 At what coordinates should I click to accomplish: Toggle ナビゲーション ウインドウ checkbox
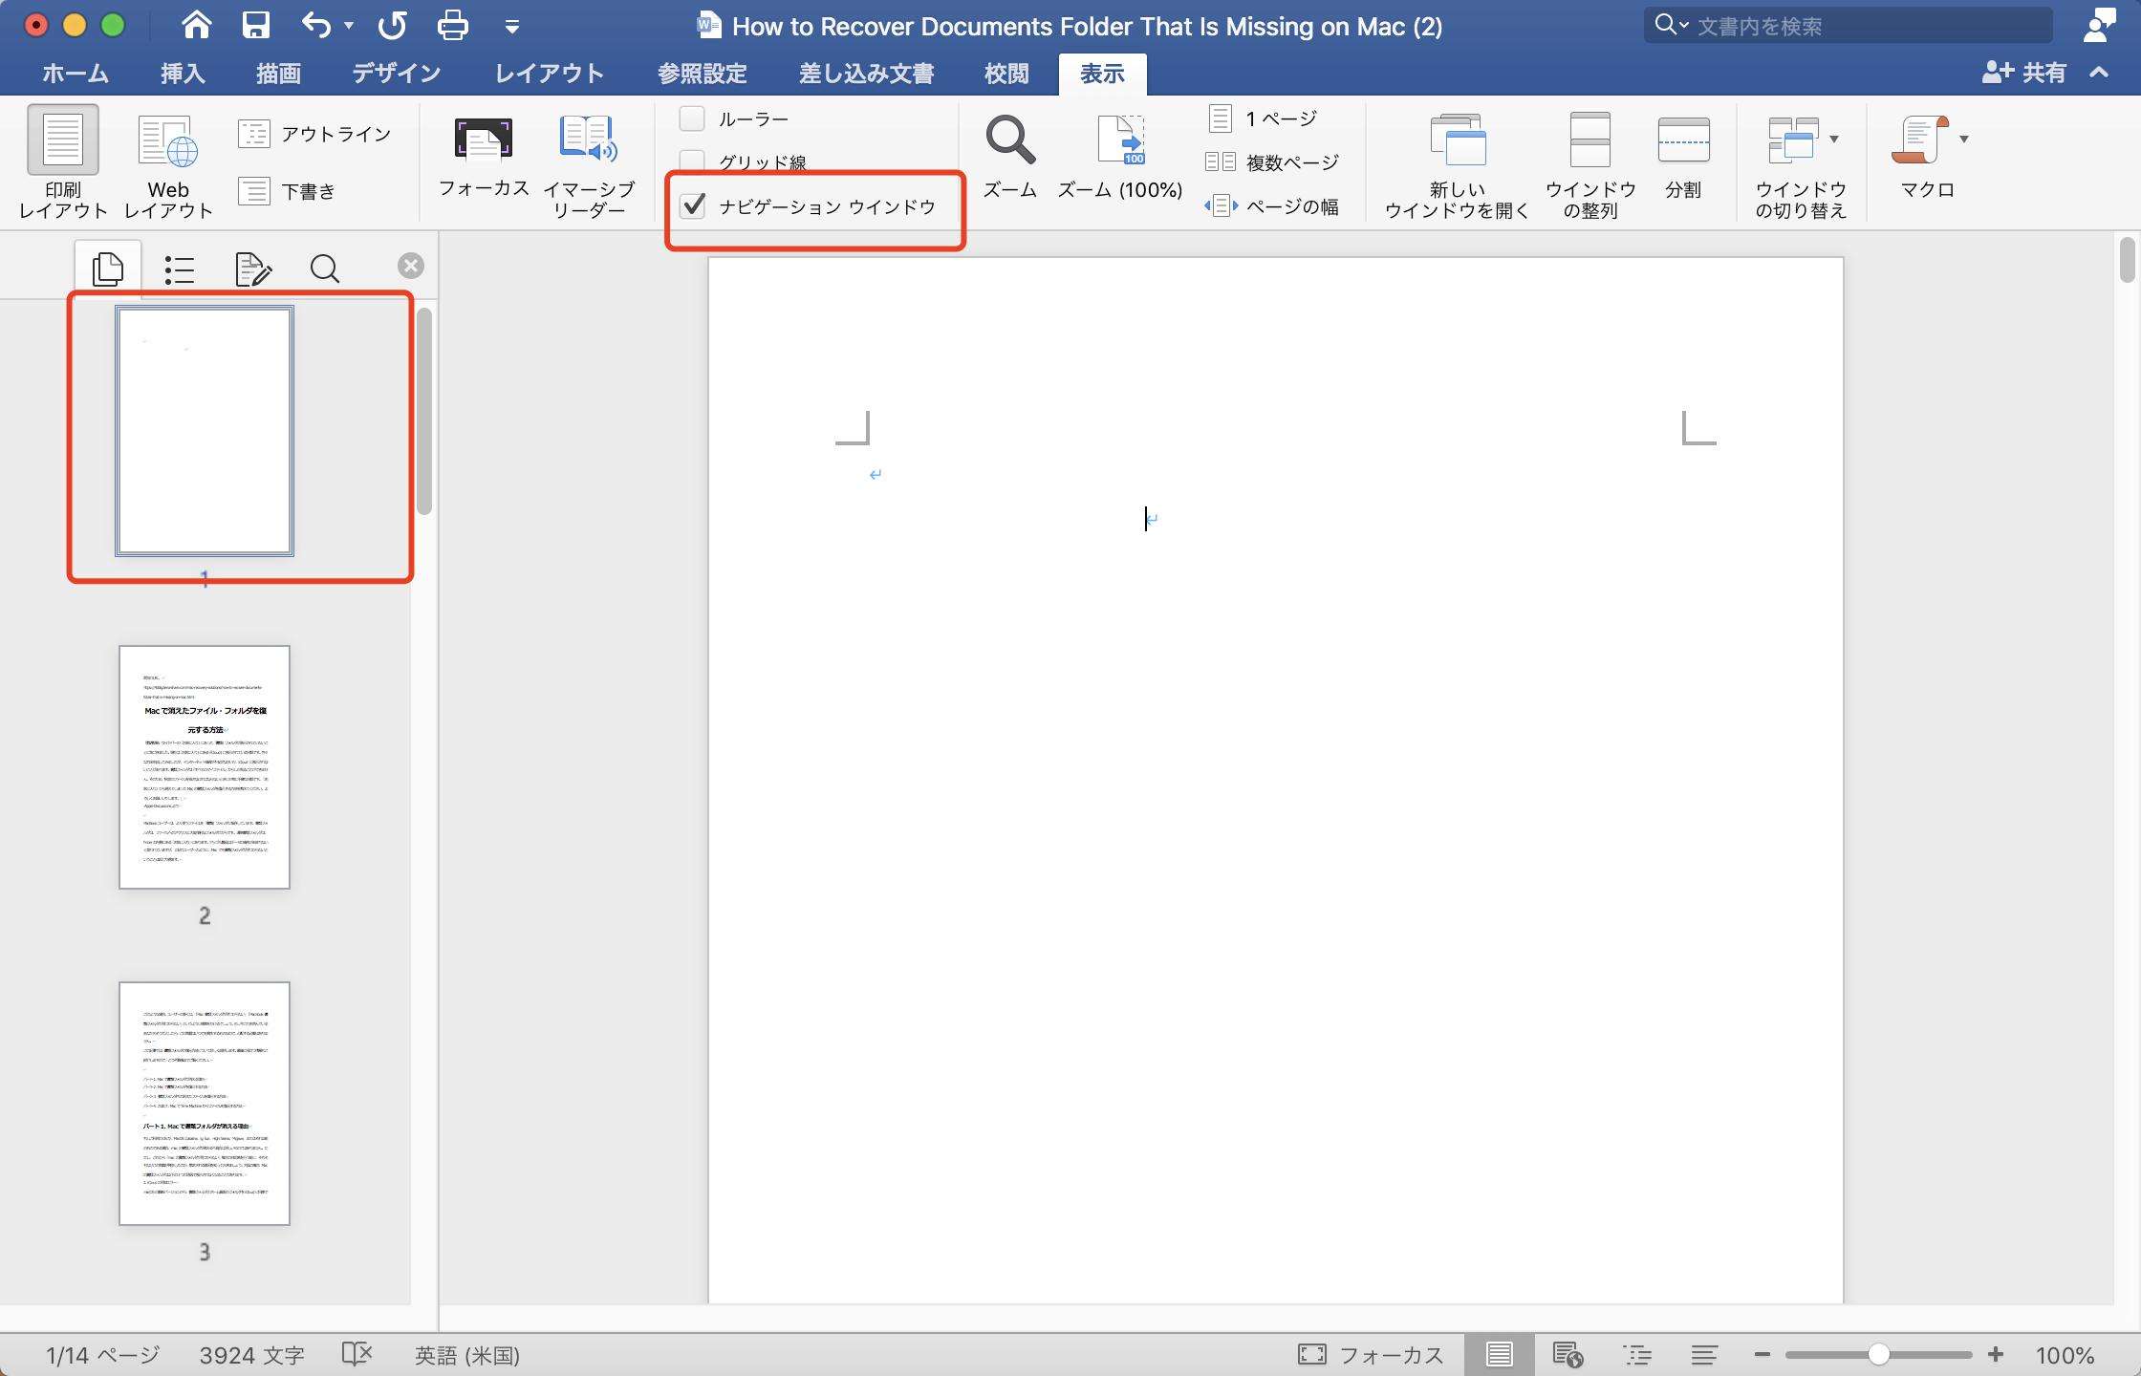(x=695, y=204)
